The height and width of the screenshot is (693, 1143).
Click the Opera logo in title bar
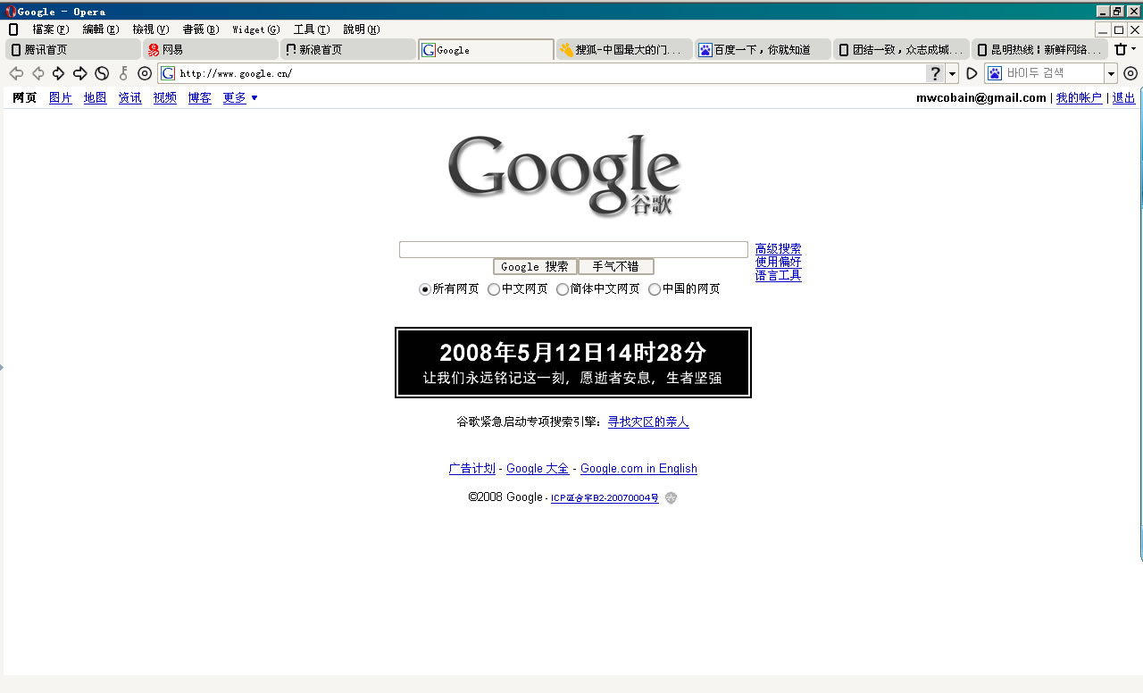(x=11, y=12)
